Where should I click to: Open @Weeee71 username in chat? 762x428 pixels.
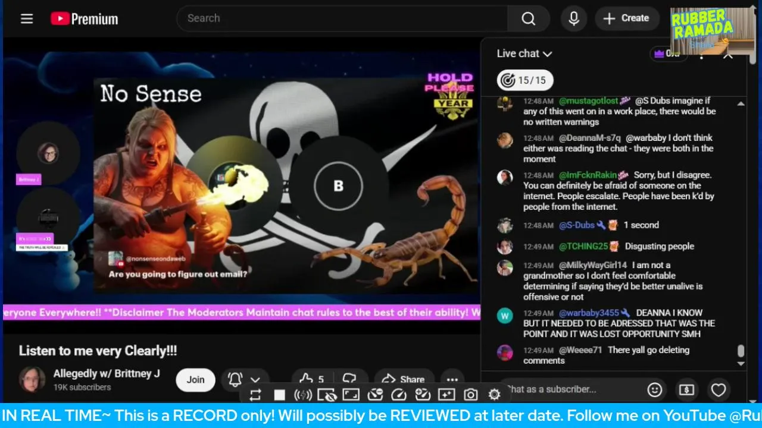[x=580, y=350]
